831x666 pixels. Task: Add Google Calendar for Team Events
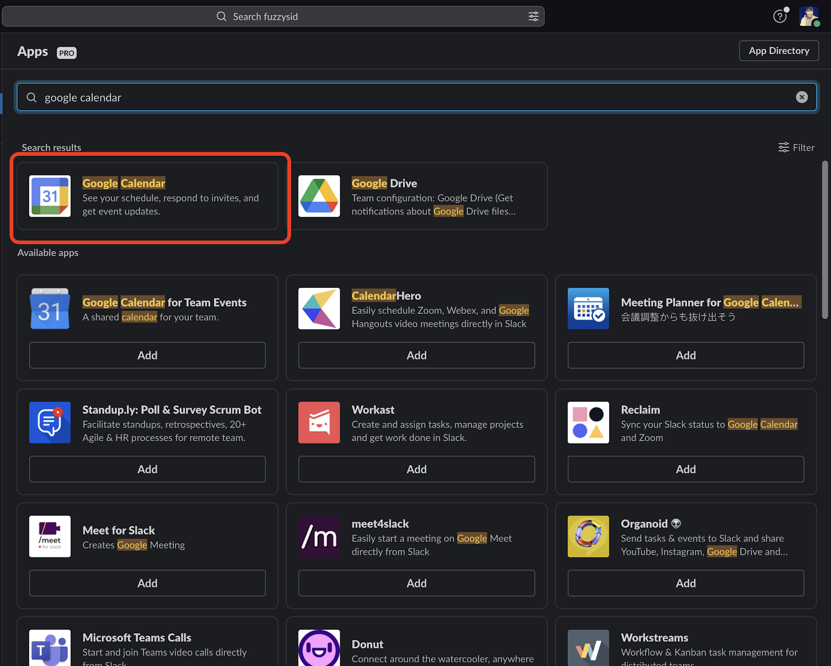(148, 355)
